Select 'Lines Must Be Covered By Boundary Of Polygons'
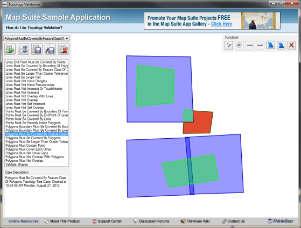This screenshot has width=301, height=228. (37, 66)
